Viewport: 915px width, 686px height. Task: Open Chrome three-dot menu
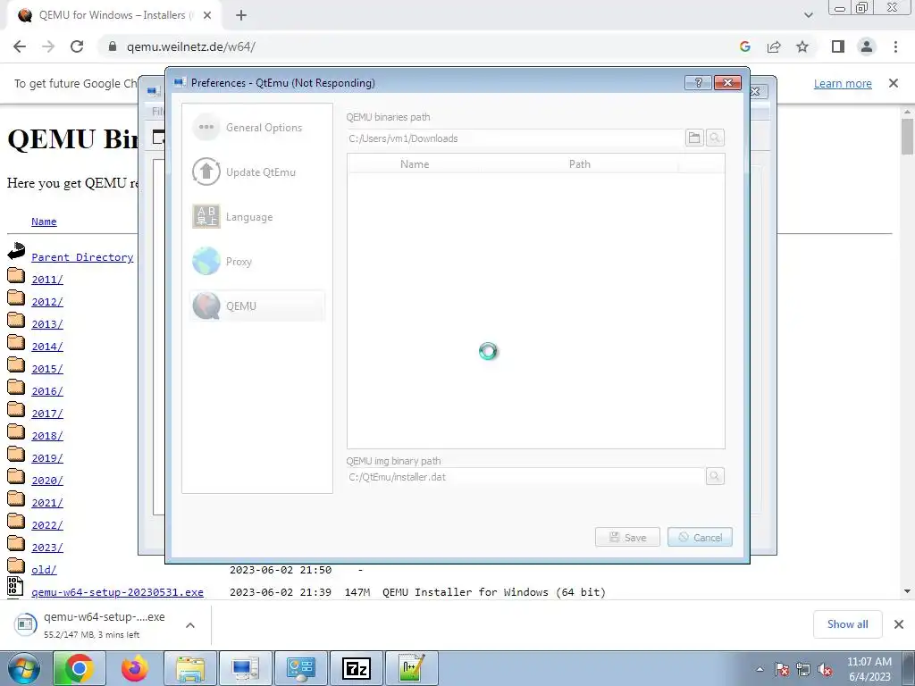click(895, 46)
